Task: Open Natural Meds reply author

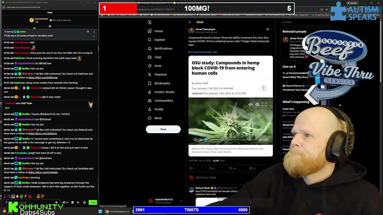Action: [x=203, y=188]
